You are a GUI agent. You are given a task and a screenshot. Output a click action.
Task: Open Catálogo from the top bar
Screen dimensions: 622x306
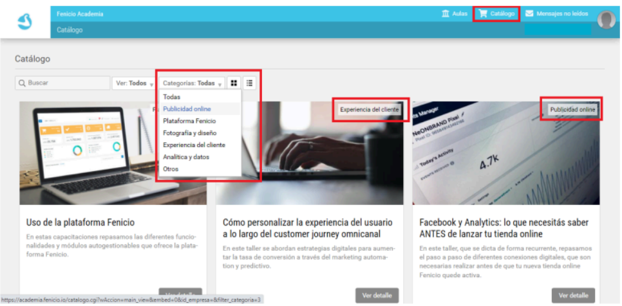(496, 14)
